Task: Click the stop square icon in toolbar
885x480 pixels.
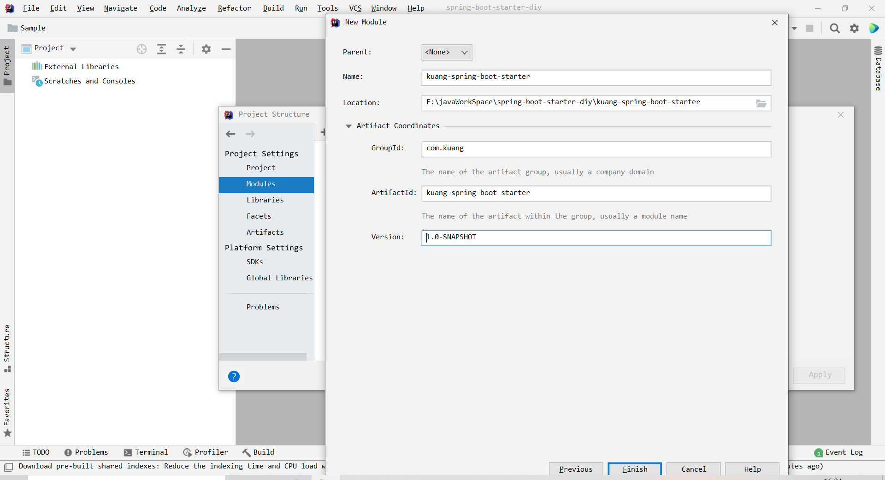Action: pos(809,28)
